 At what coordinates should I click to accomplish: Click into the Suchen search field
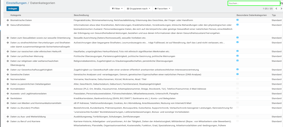click(253, 3)
